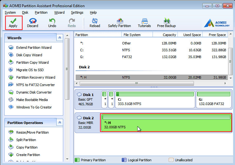Sort by Partition column header
Image resolution: width=235 pixels, height=165 pixels.
tap(98, 35)
